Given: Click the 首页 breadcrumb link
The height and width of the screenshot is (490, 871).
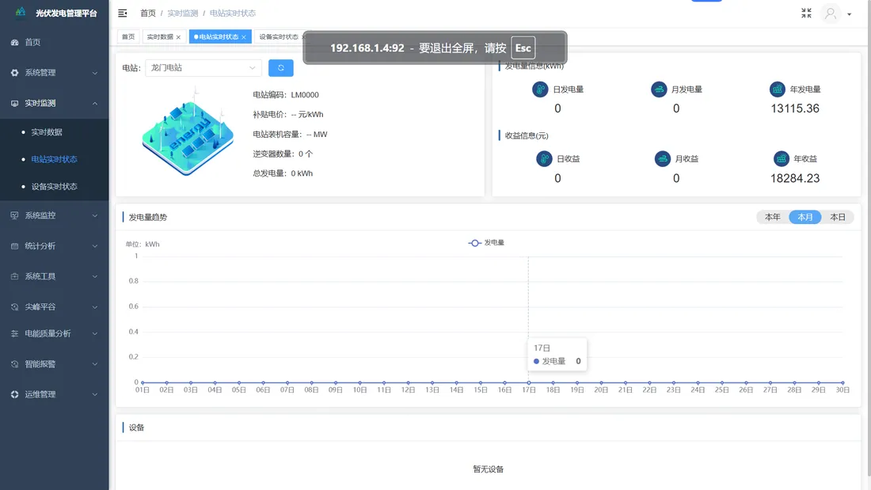Looking at the screenshot, I should click(148, 13).
